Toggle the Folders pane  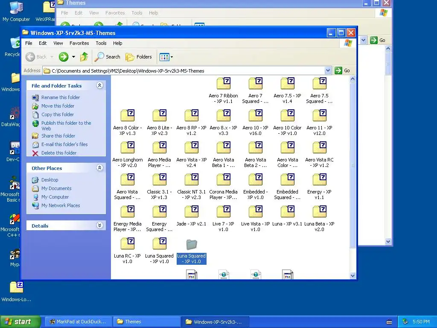[x=139, y=57]
